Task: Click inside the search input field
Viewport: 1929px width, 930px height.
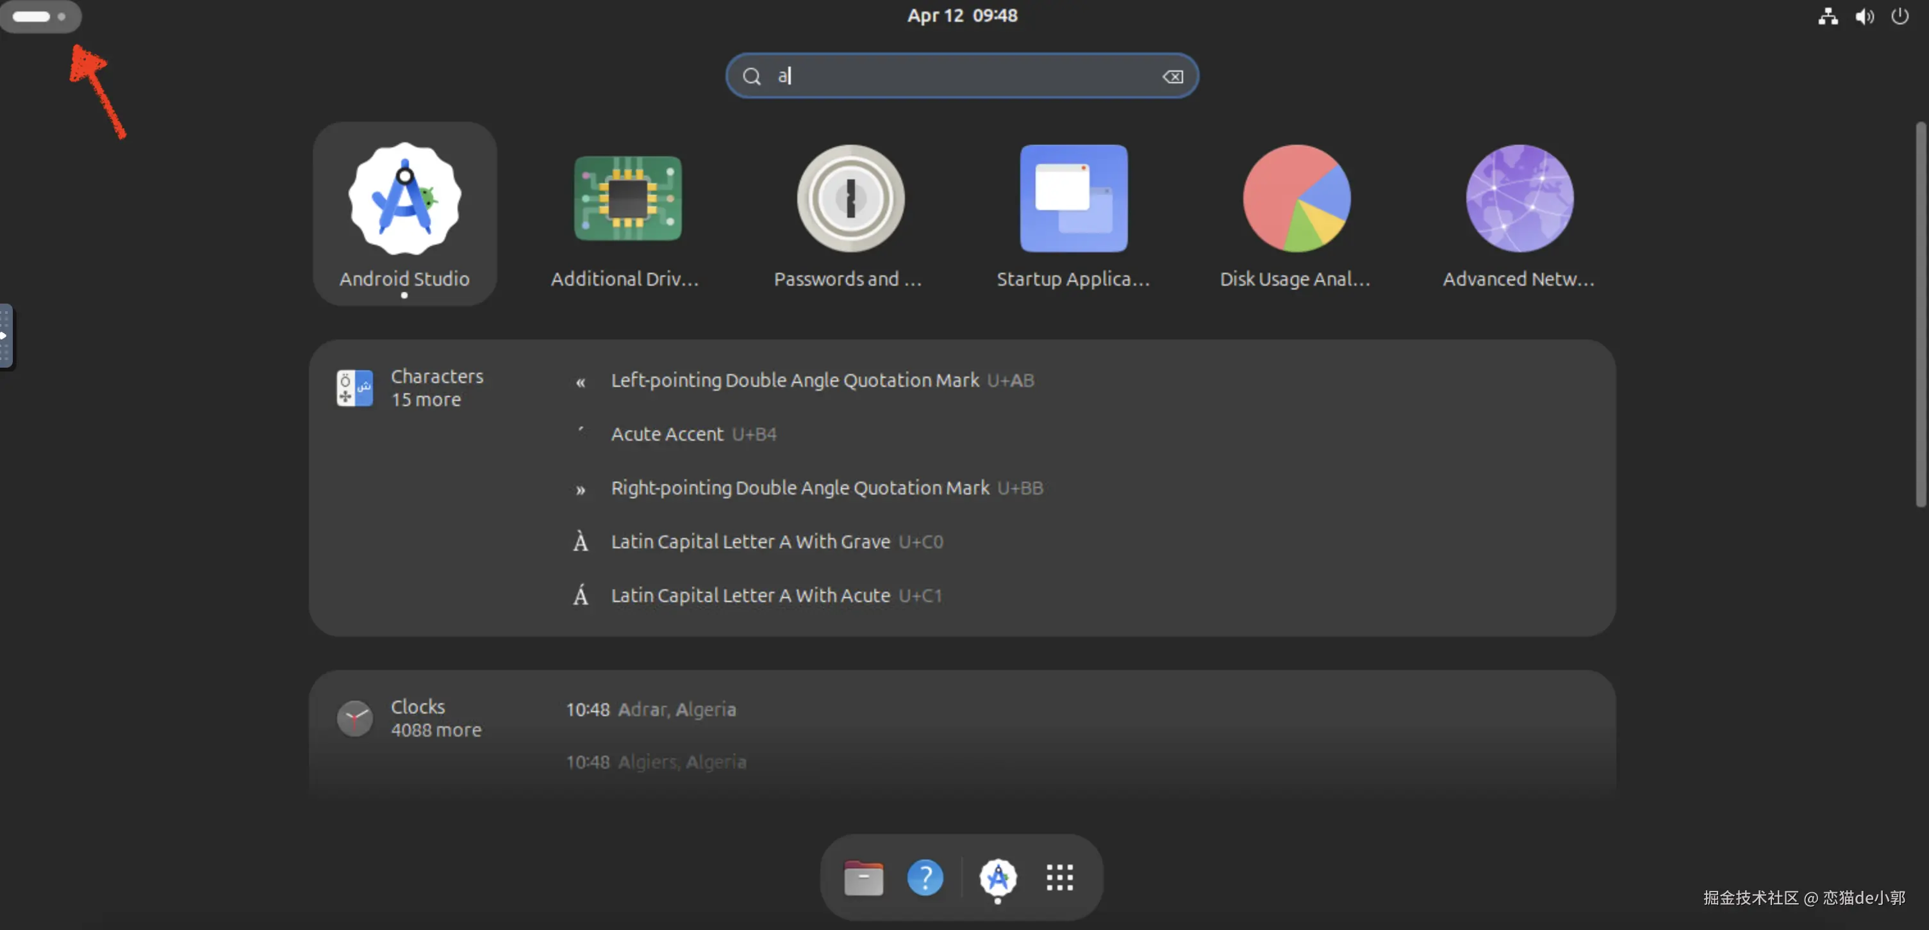Action: (x=959, y=76)
